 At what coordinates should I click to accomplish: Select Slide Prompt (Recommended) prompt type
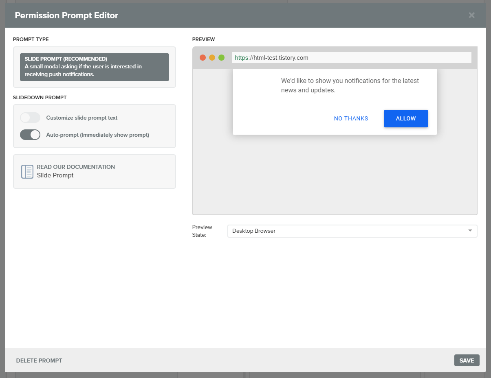94,67
